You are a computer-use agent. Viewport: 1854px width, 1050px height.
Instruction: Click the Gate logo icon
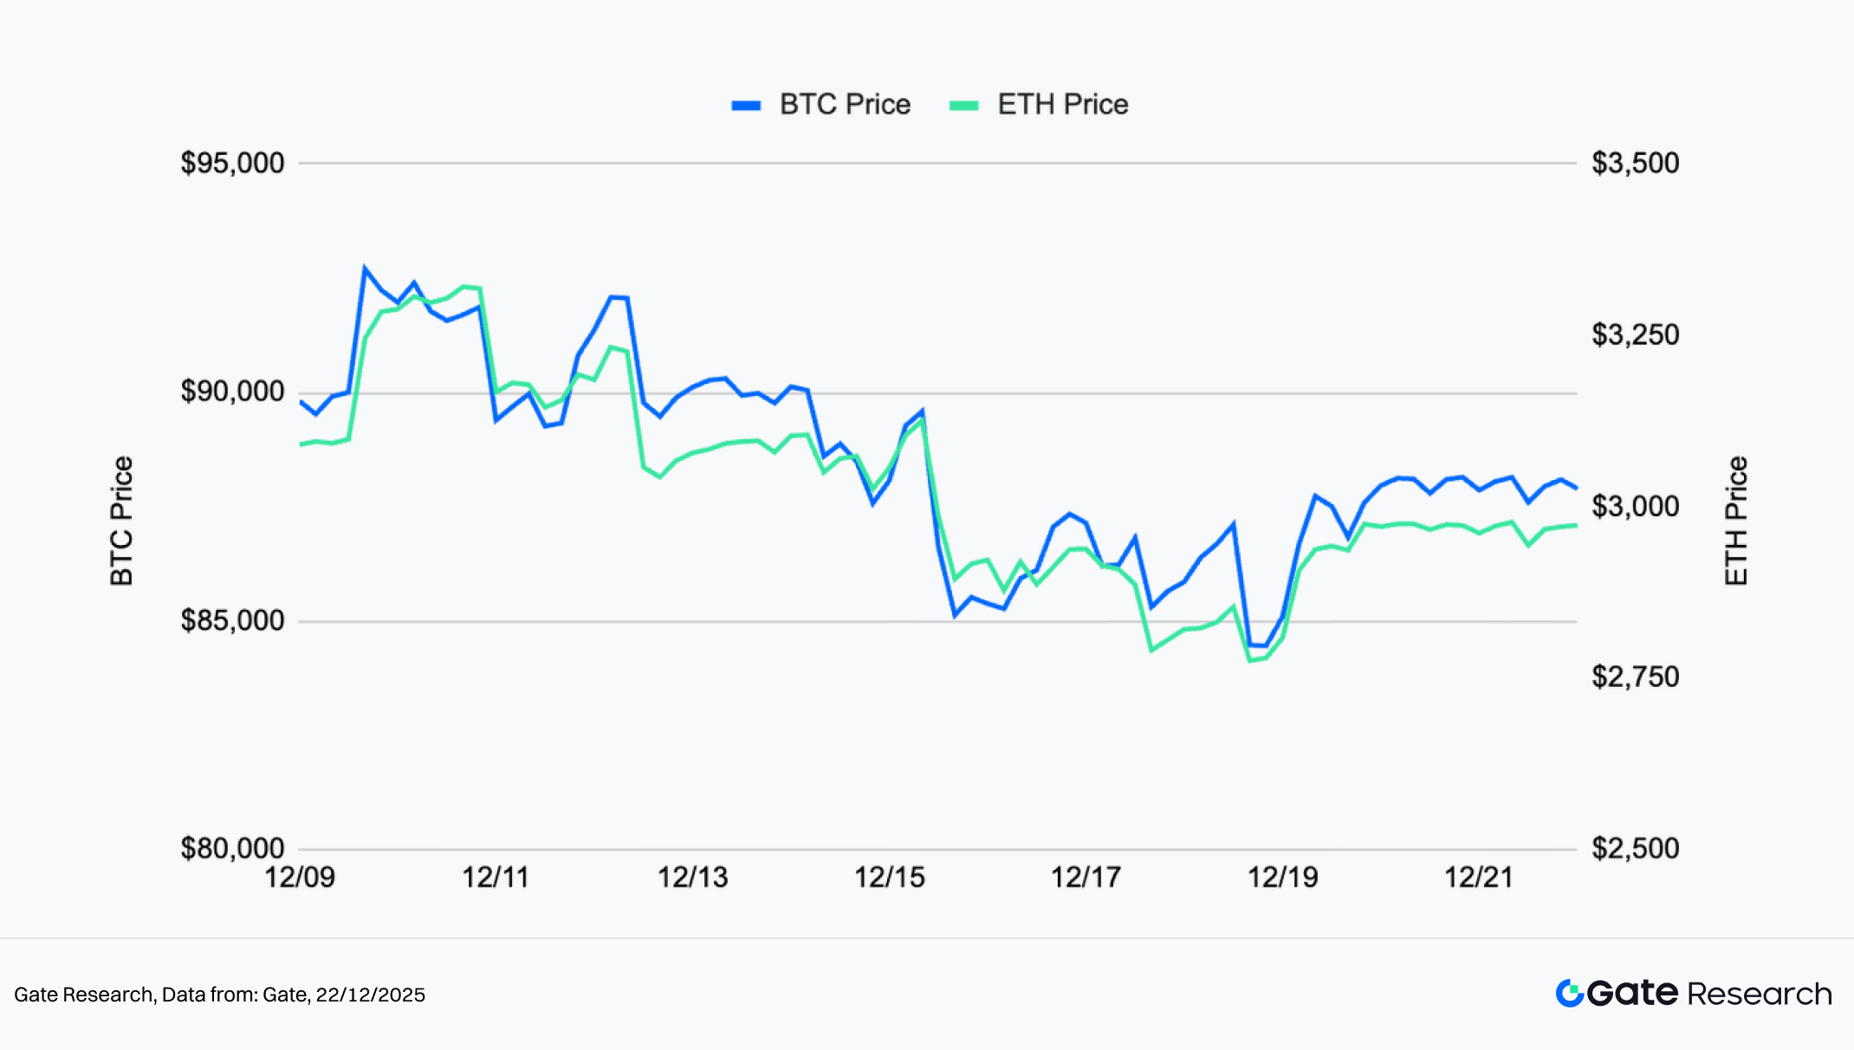[1570, 993]
